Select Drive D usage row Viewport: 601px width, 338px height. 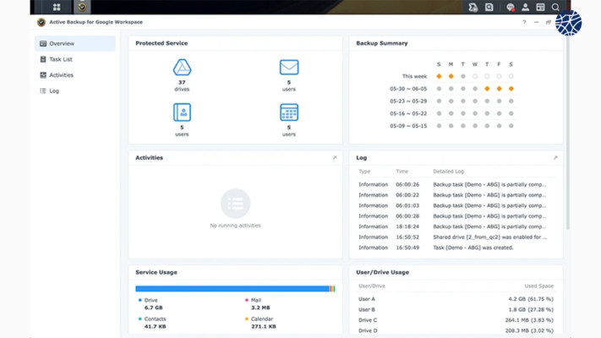(x=456, y=330)
